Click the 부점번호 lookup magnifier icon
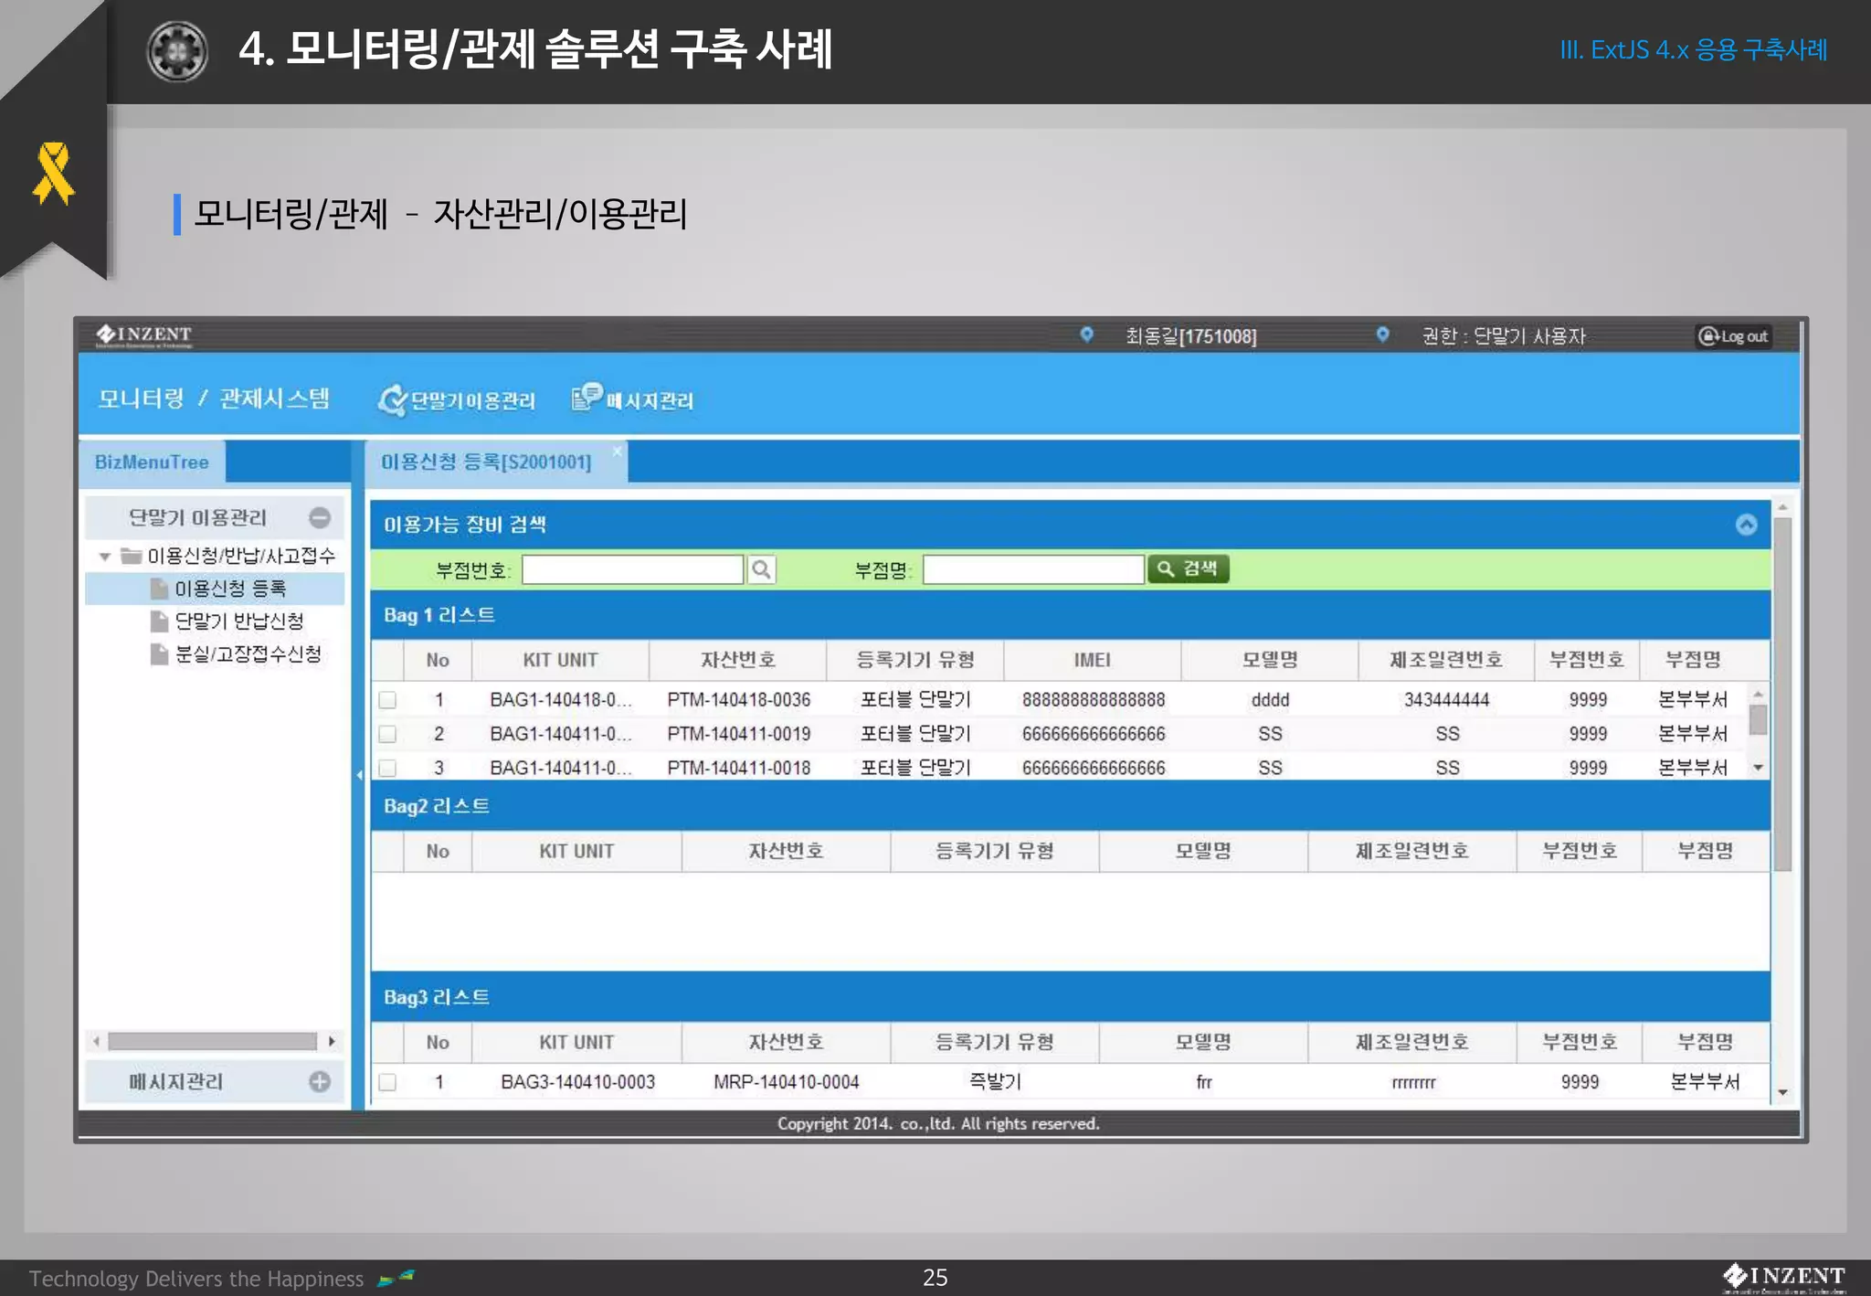The width and height of the screenshot is (1871, 1296). coord(761,569)
